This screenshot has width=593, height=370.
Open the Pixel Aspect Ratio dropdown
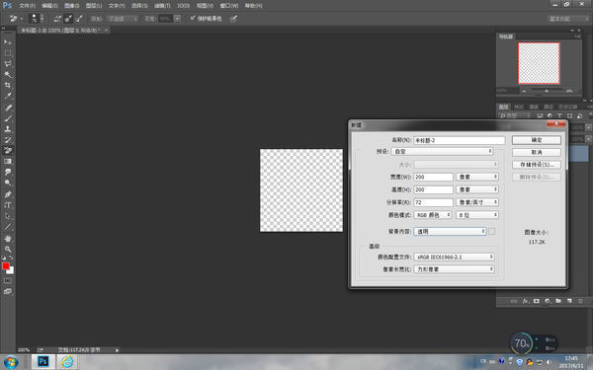454,269
